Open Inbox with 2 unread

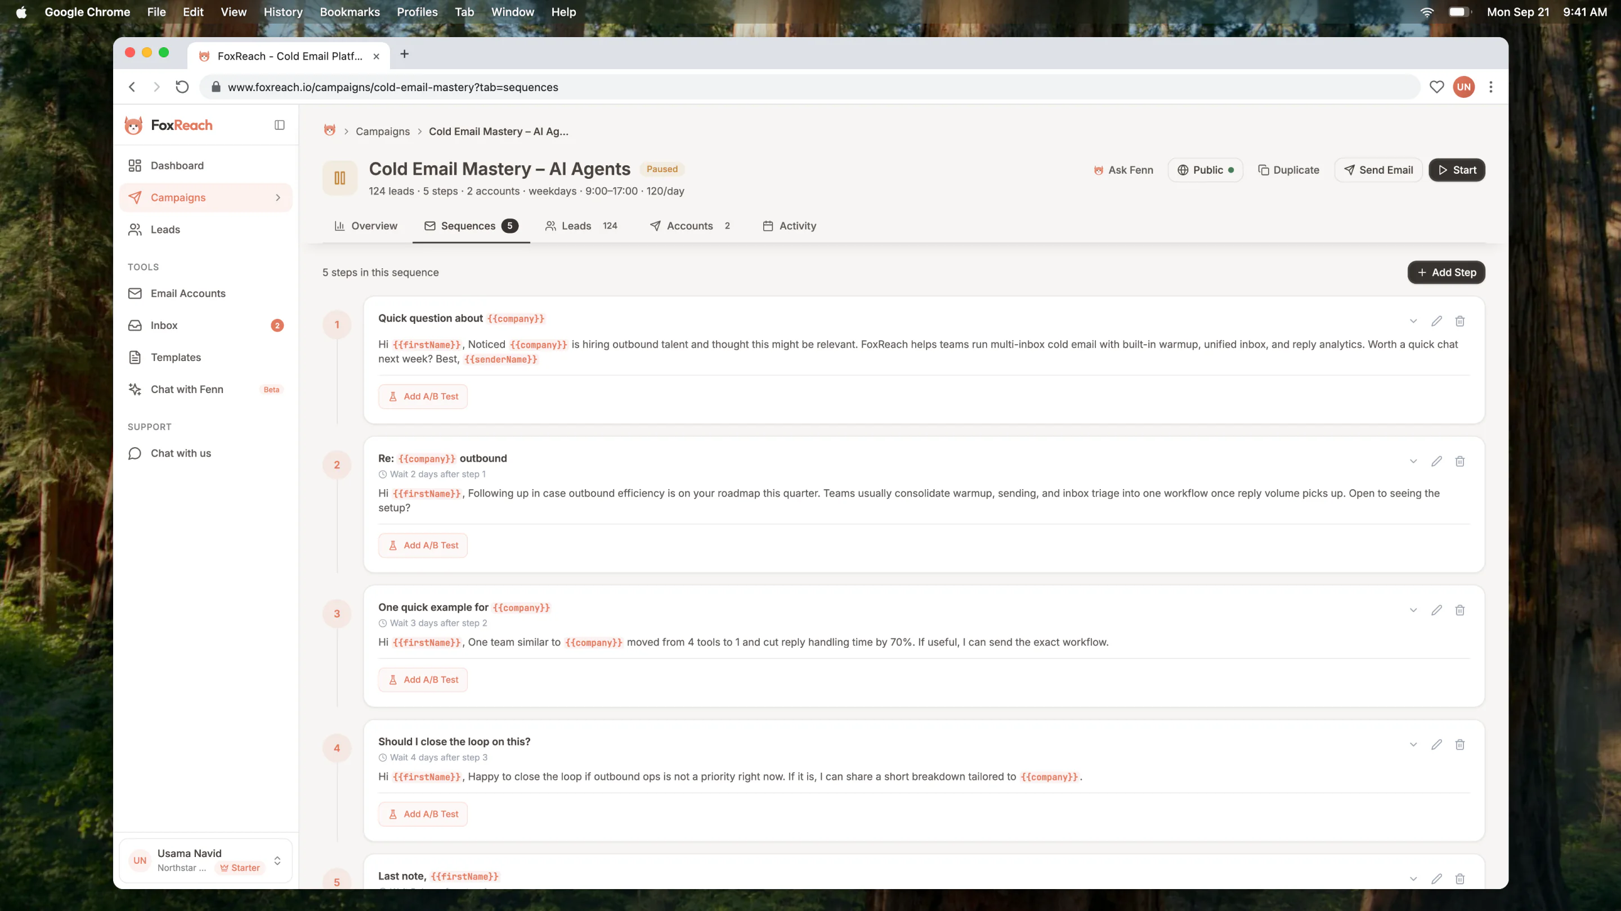(x=206, y=325)
